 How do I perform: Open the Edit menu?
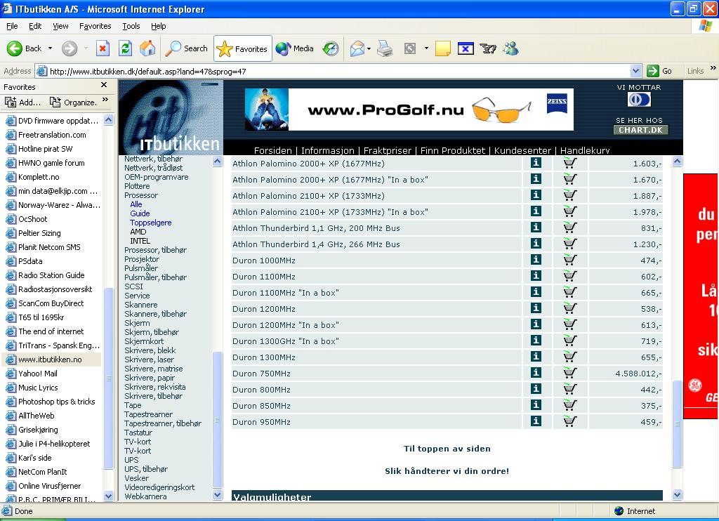point(35,26)
